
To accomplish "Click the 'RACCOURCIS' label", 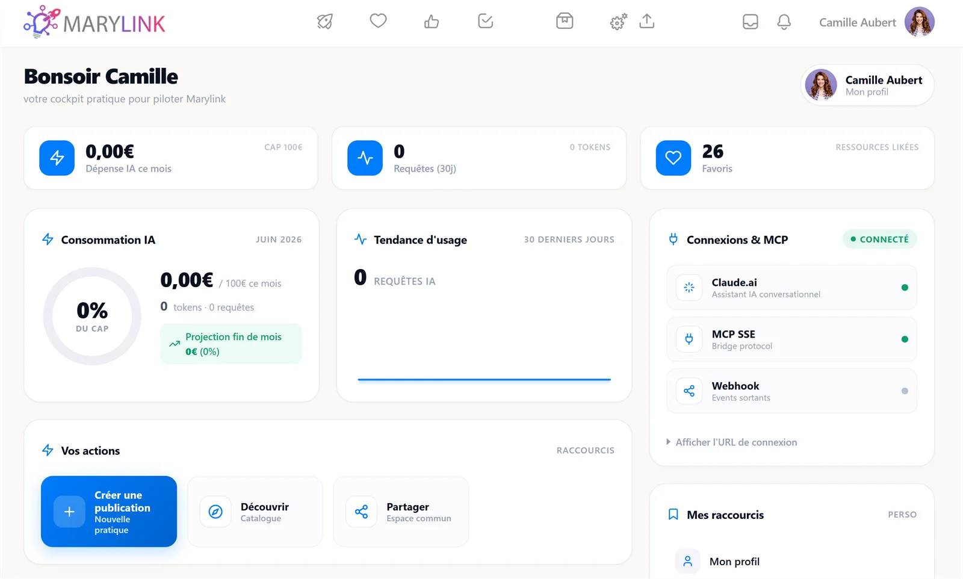I will click(586, 450).
